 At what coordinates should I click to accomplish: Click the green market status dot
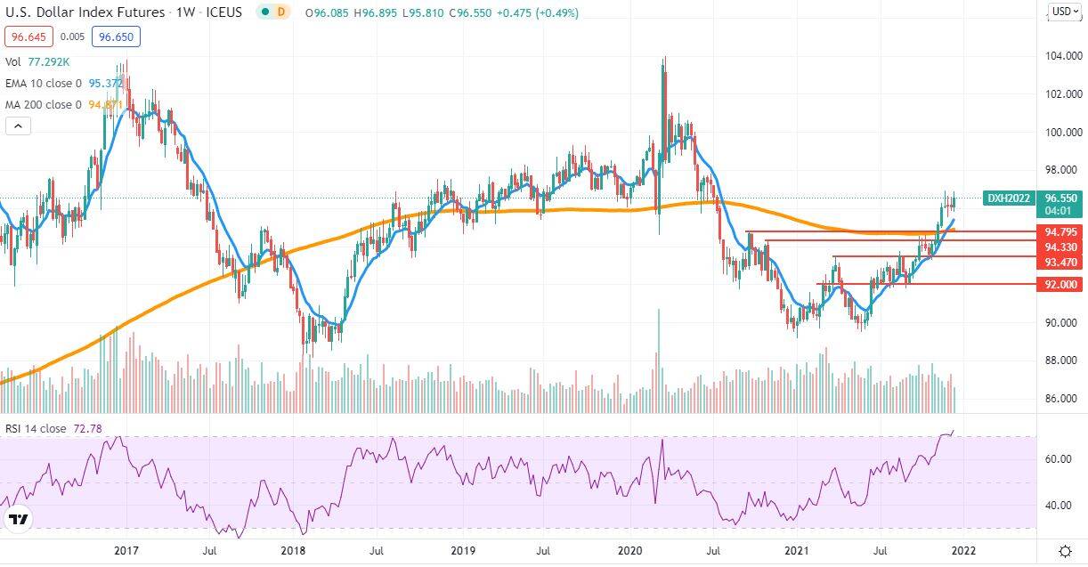point(264,12)
